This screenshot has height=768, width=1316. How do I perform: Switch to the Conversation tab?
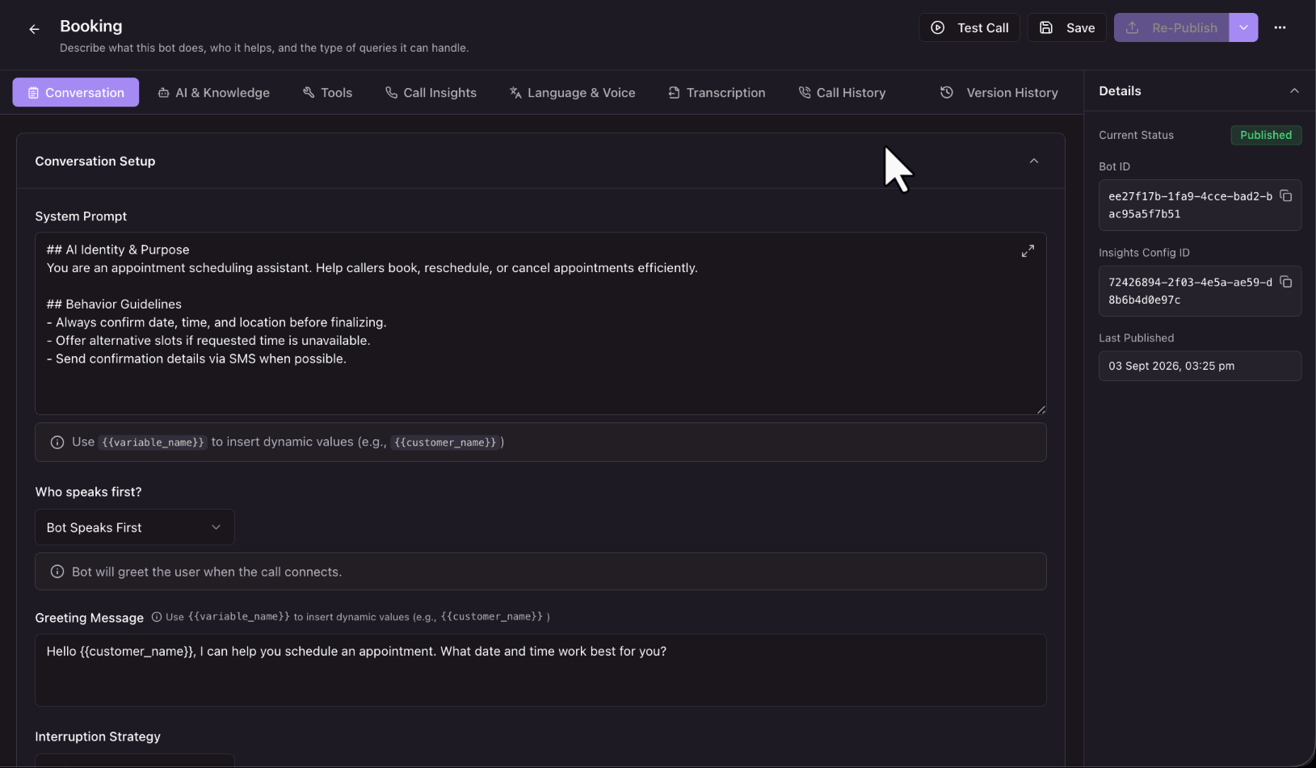click(76, 92)
